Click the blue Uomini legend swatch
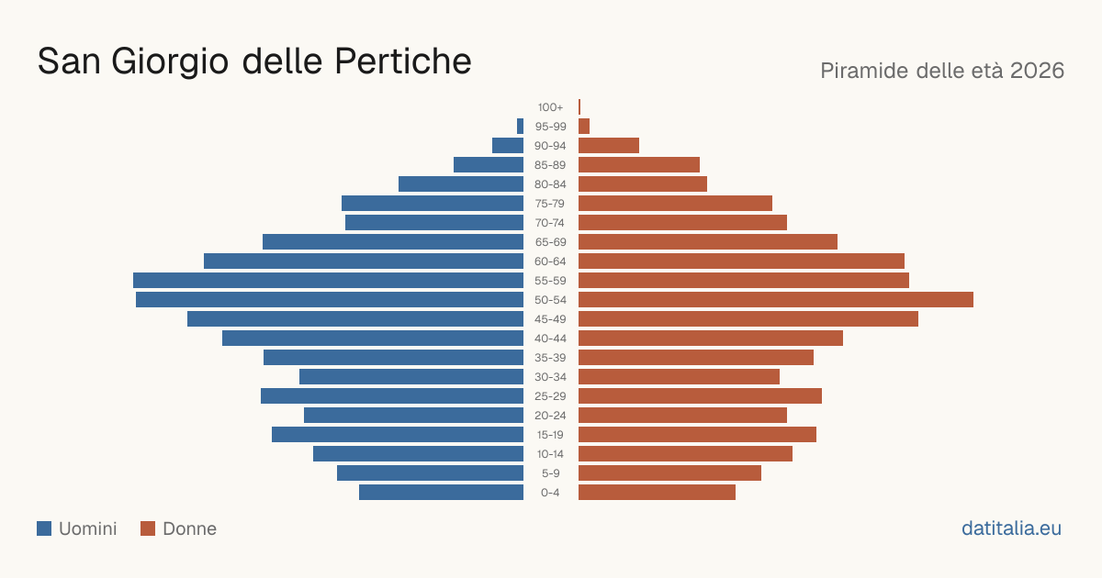The height and width of the screenshot is (578, 1102). pos(44,528)
